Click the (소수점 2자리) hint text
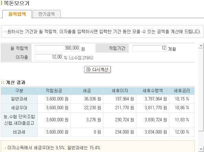This screenshot has width=204, height=152. 81,58
